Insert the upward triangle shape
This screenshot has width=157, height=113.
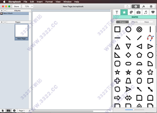(117, 47)
